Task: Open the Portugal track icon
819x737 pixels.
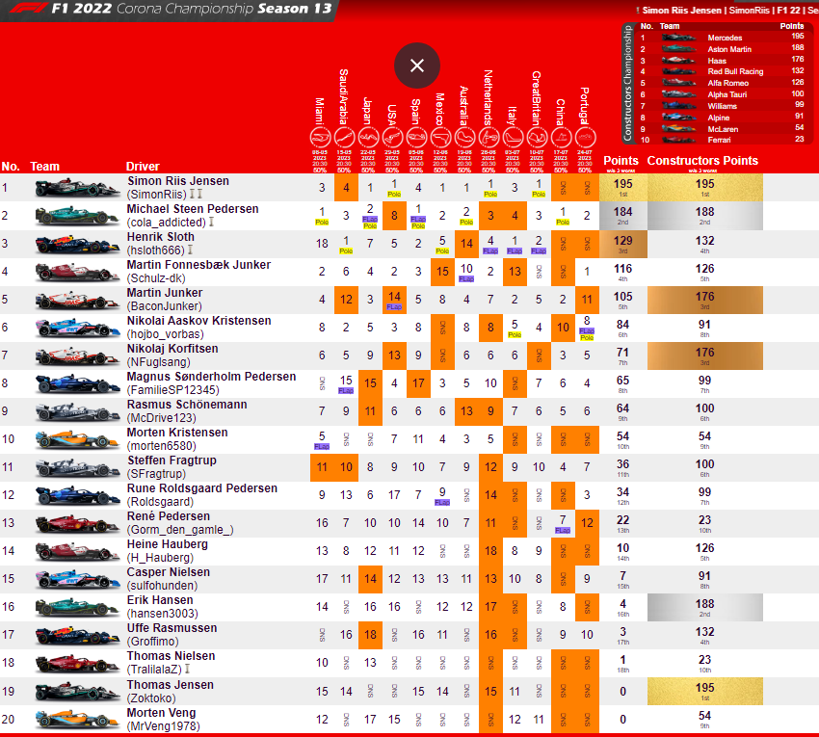Action: 585,139
